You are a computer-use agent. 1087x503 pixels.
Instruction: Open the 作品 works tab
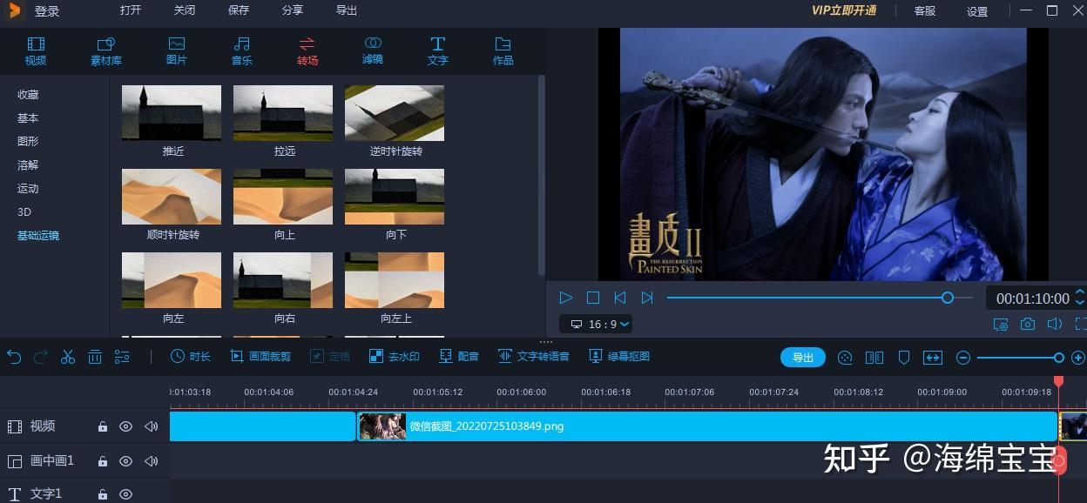503,51
